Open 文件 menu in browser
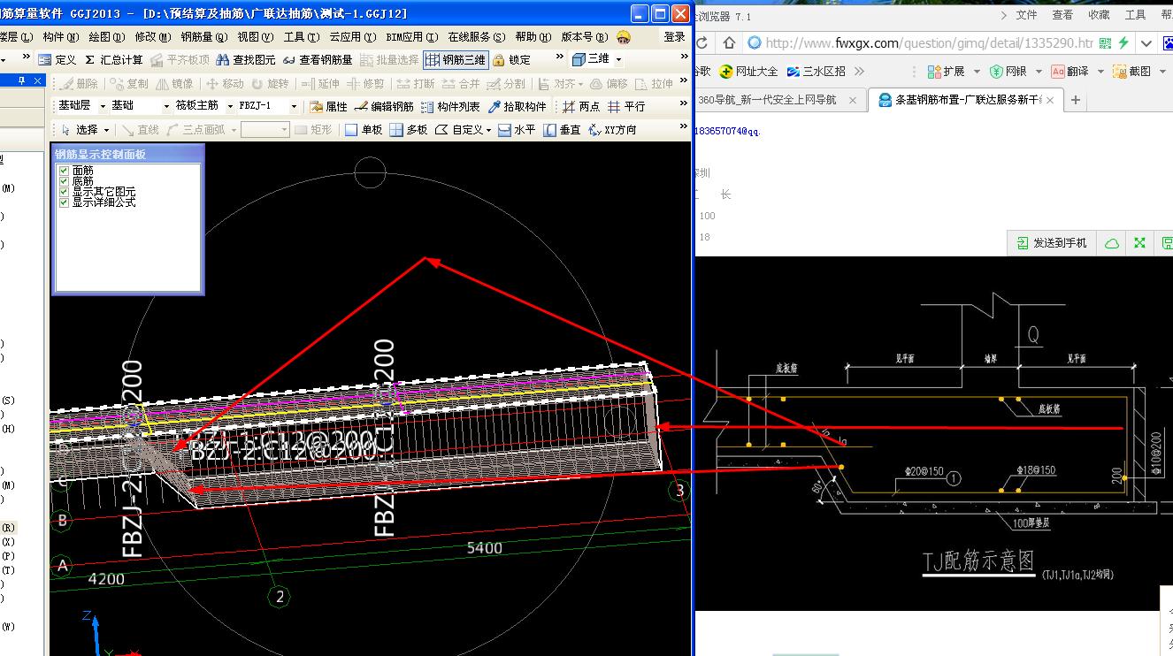The width and height of the screenshot is (1173, 656). (1026, 15)
